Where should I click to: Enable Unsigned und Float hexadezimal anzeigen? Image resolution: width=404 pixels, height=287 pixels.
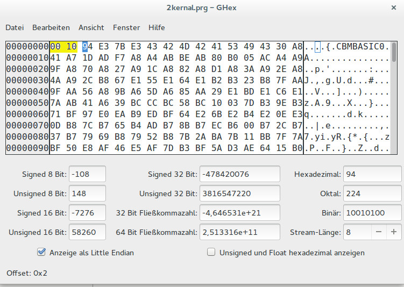(x=211, y=252)
